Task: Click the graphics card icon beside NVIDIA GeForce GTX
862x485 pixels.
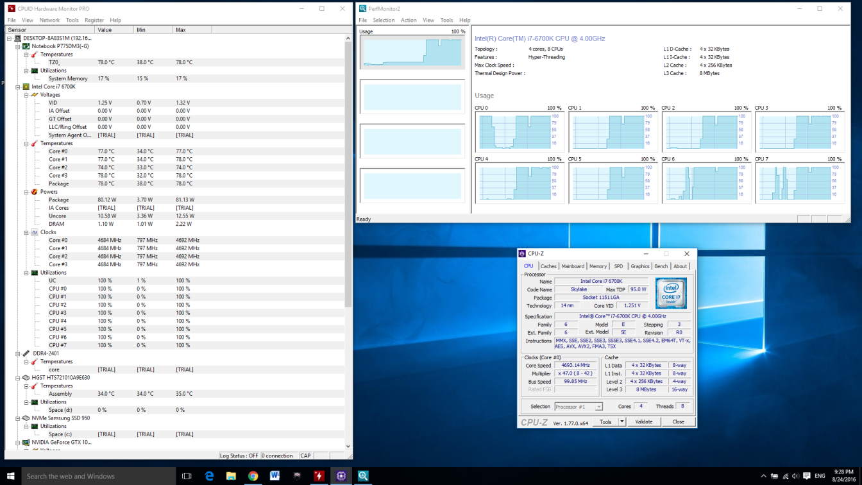Action: click(26, 442)
